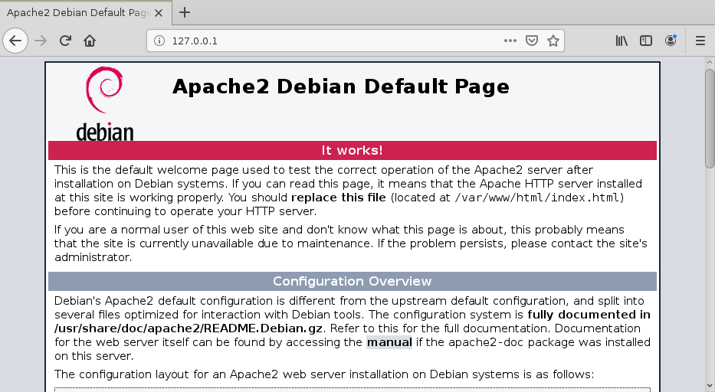This screenshot has height=392, width=715.
Task: Open the manual link in Configuration Overview
Action: tap(389, 342)
